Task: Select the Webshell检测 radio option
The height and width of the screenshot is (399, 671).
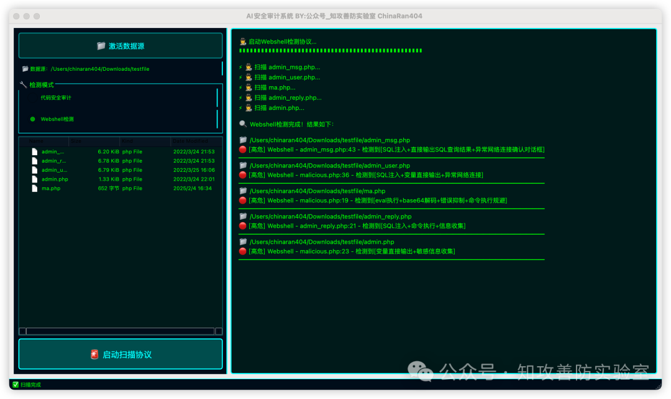Action: [52, 119]
